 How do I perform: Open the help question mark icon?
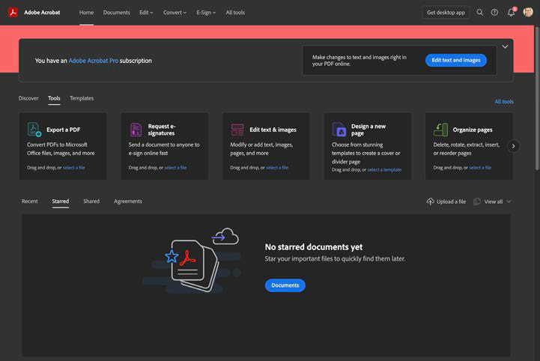pos(494,13)
